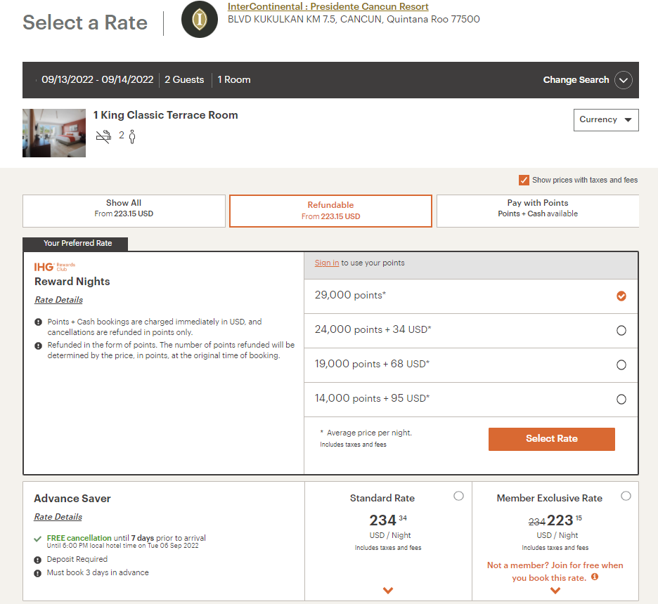Click the 1 King Classic Terrace Room title
Screen dimensions: 658x604
click(165, 115)
